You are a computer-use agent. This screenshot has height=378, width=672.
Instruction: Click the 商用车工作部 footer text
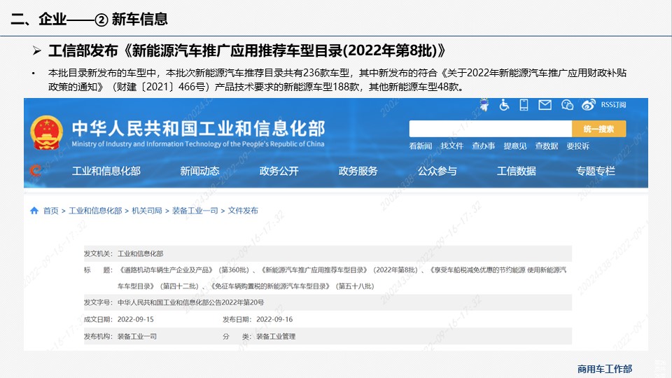605,369
